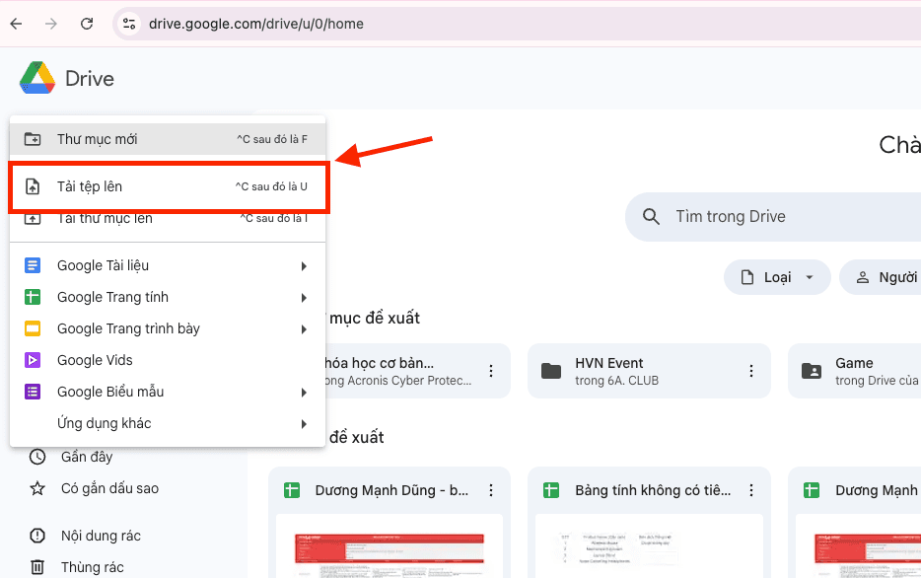The image size is (921, 578).
Task: Click the blue Google Docs icon
Action: click(x=33, y=265)
